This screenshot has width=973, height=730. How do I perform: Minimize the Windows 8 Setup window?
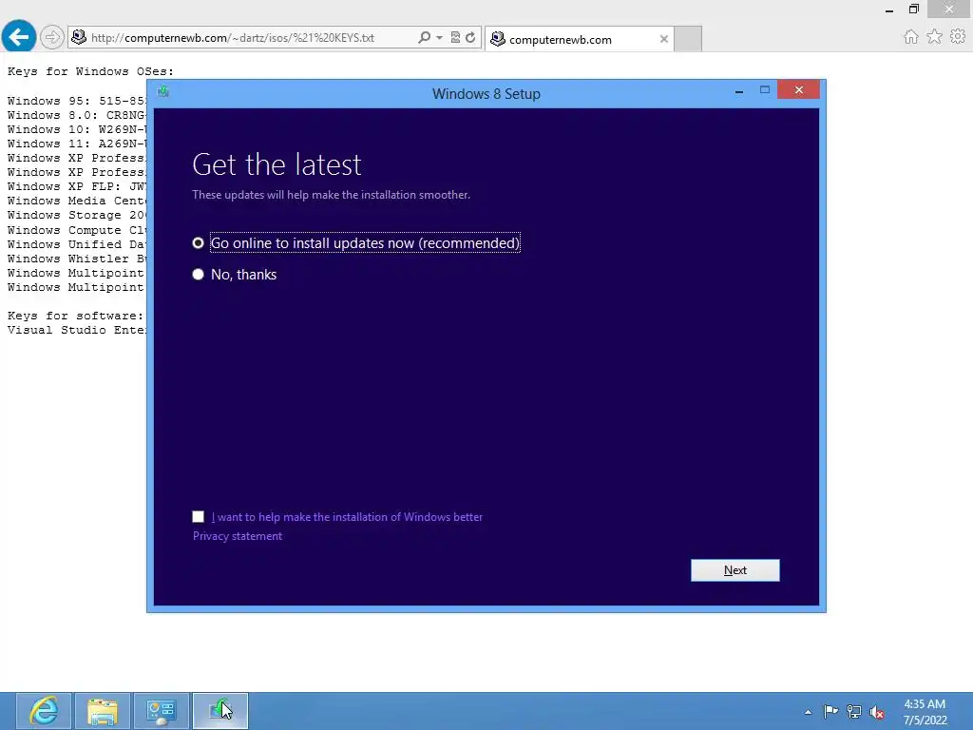(739, 91)
